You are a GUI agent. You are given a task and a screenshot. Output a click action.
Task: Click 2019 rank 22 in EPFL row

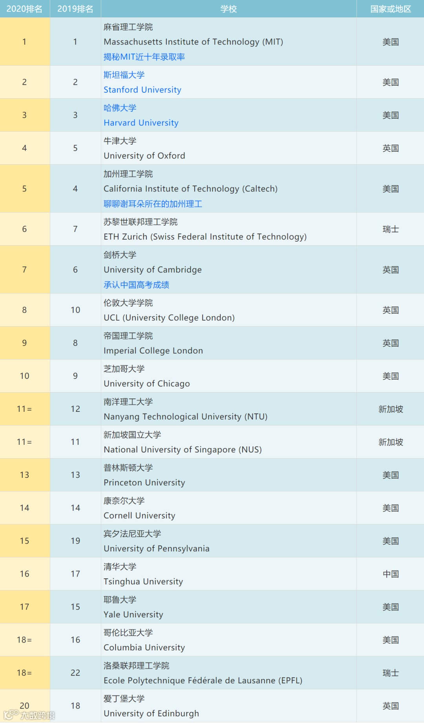[75, 673]
